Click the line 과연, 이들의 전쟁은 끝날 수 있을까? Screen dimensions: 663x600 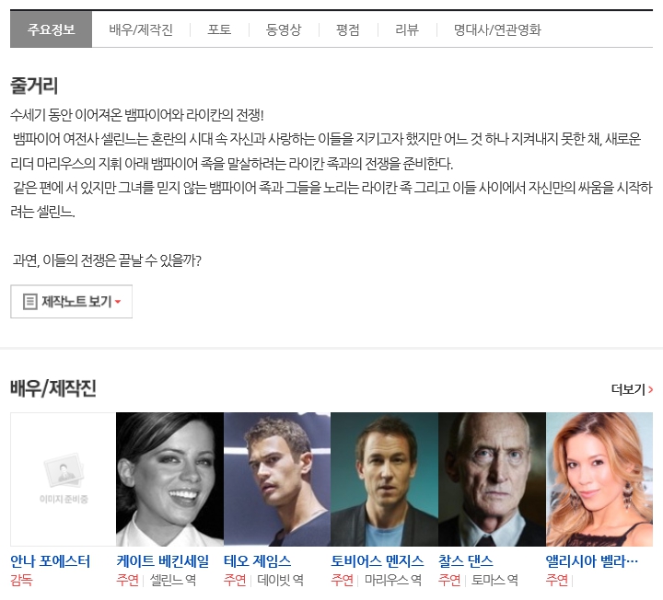click(x=107, y=260)
